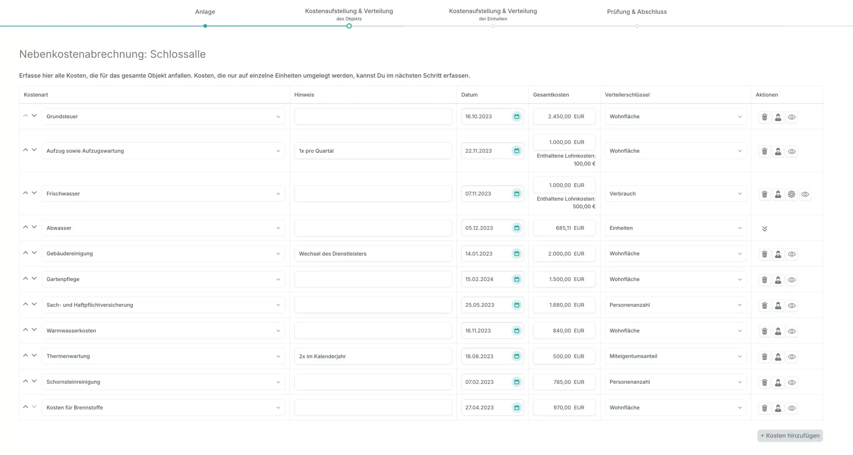The width and height of the screenshot is (853, 455).
Task: Open calendar picker for date 05.12.2023
Action: 517,228
